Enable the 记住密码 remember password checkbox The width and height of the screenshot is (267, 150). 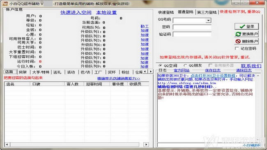(x=237, y=48)
